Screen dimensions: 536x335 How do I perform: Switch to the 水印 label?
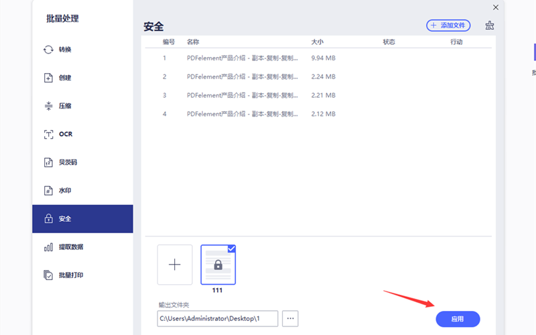click(65, 190)
